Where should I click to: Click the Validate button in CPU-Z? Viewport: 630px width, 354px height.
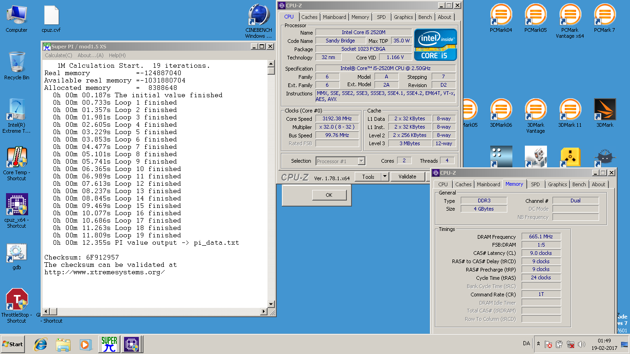pos(407,177)
